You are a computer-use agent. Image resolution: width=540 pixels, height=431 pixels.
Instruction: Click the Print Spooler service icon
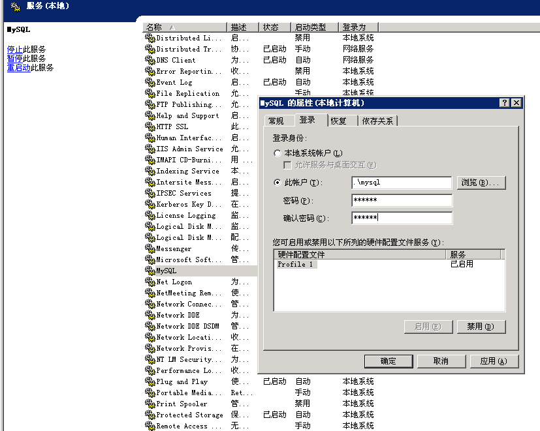tap(150, 404)
